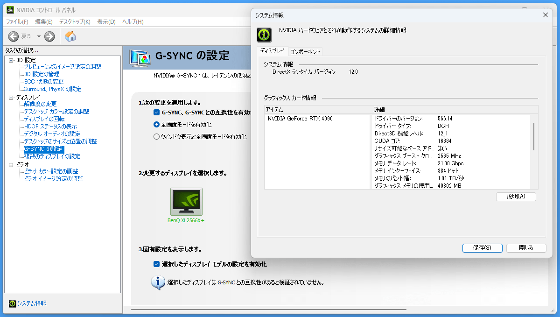This screenshot has width=560, height=317.
Task: Open the 表示(D) menu
Action: tap(106, 22)
